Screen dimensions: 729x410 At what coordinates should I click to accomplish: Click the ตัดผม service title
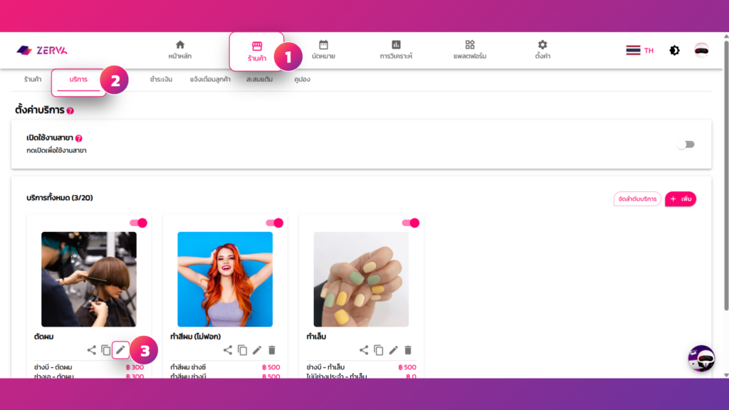(x=43, y=337)
